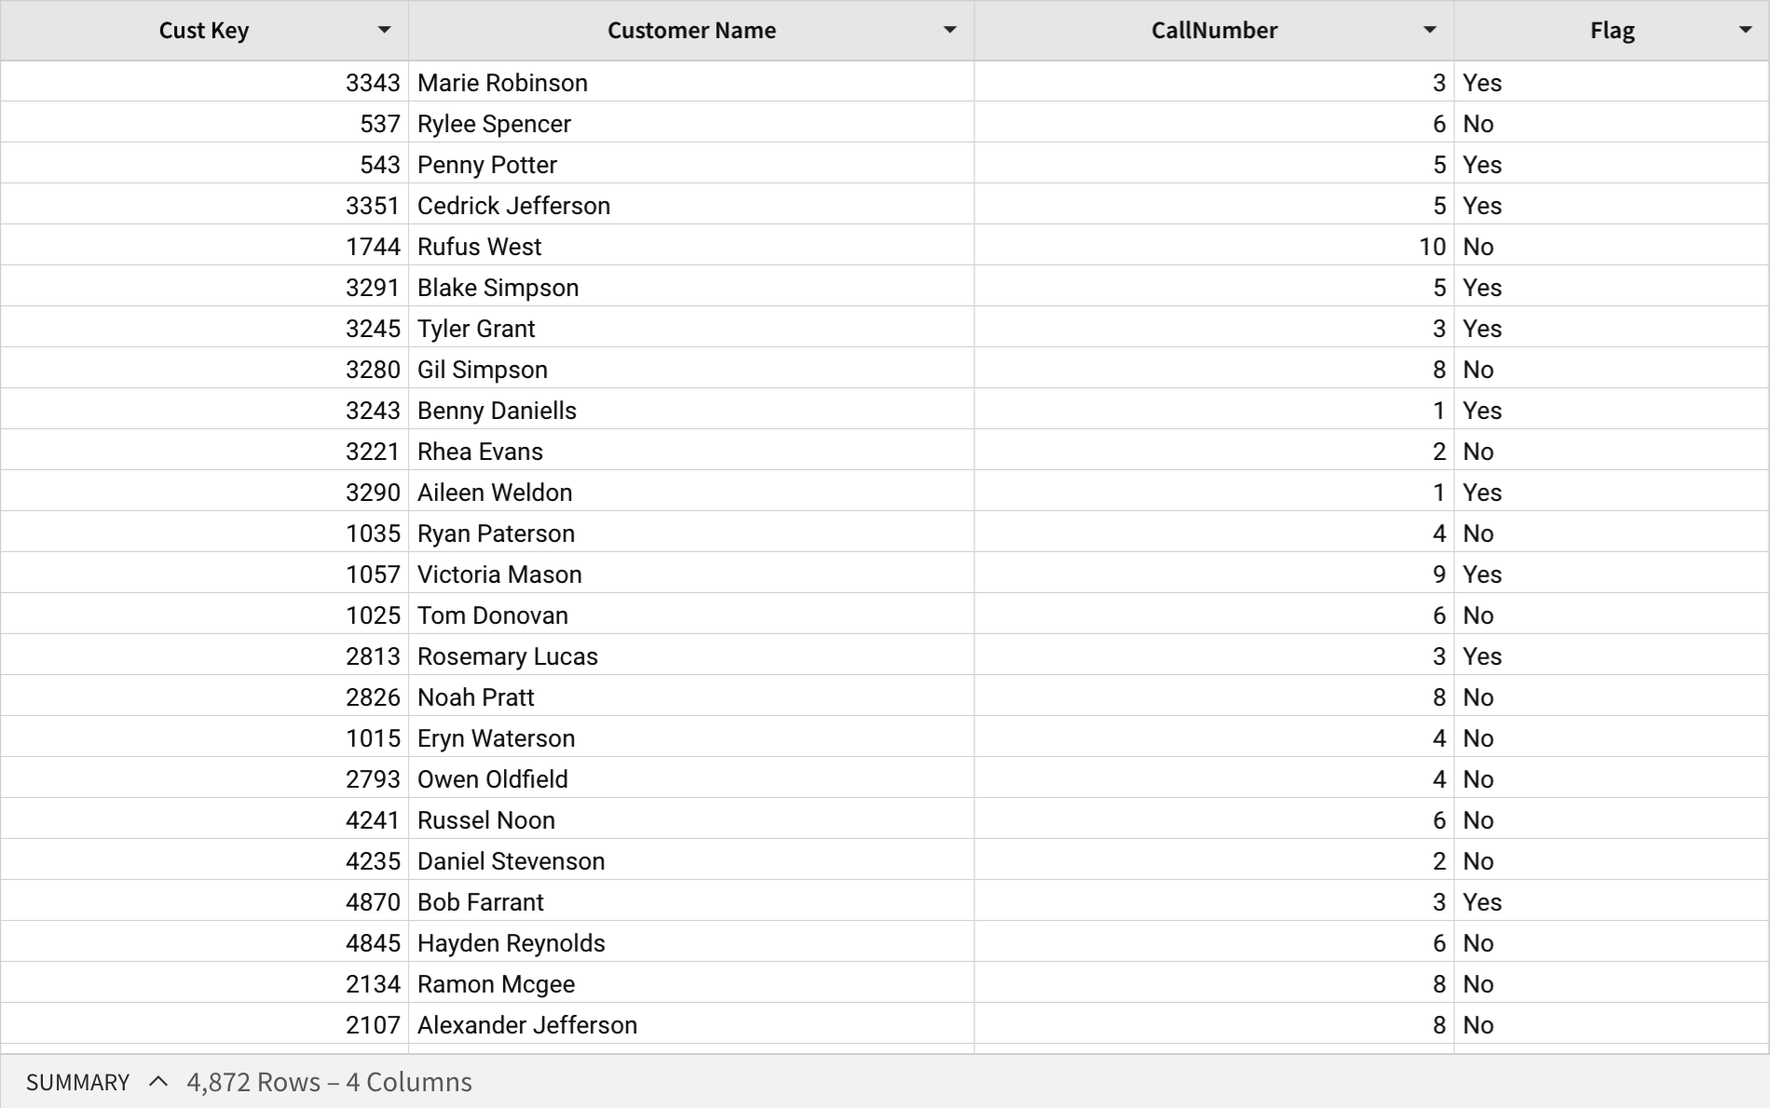This screenshot has height=1108, width=1770.
Task: Select Flag cell for Bob Farrant
Action: coord(1612,901)
